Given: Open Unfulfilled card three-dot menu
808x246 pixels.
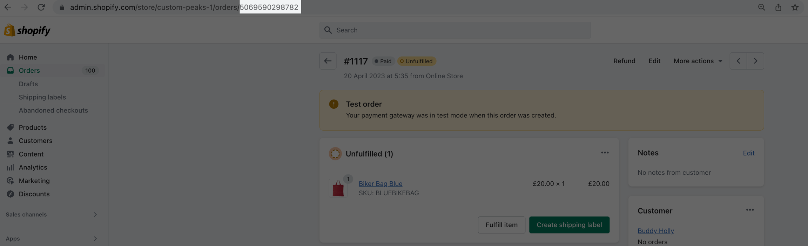Looking at the screenshot, I should point(605,153).
